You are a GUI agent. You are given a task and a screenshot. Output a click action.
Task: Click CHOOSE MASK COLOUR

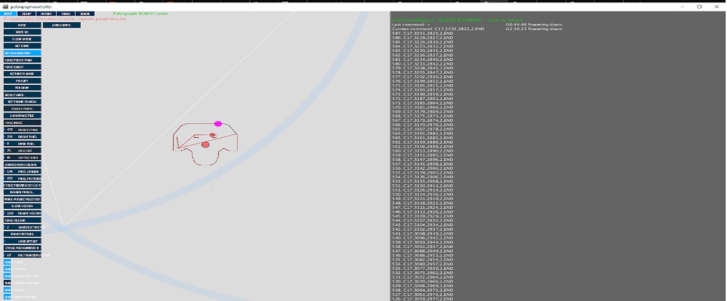point(22,164)
